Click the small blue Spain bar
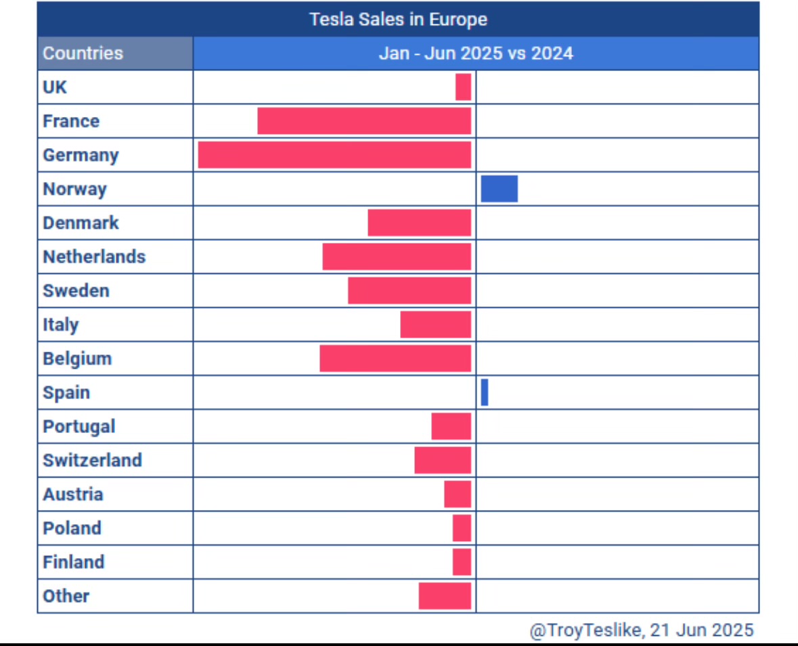Viewport: 798px width, 646px height. click(x=485, y=392)
